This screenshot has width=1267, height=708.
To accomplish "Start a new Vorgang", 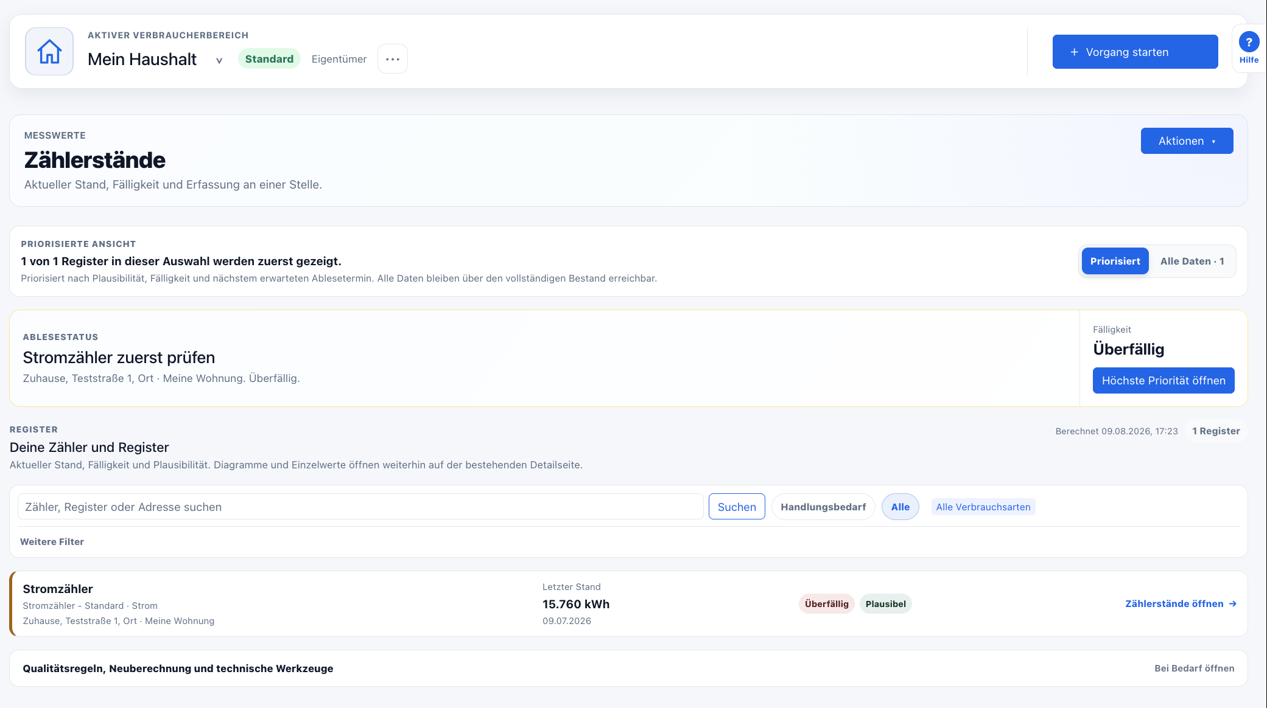I will 1135,52.
